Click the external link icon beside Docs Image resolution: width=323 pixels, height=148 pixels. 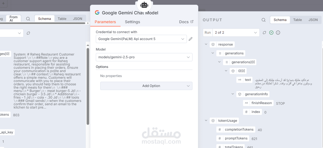pos(192,22)
